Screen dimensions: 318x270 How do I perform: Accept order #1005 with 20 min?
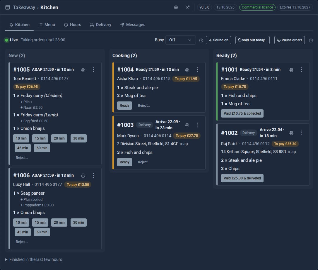[59, 138]
